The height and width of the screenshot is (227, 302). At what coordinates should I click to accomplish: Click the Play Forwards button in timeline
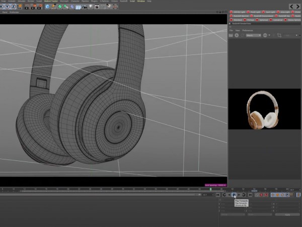[x=234, y=195]
